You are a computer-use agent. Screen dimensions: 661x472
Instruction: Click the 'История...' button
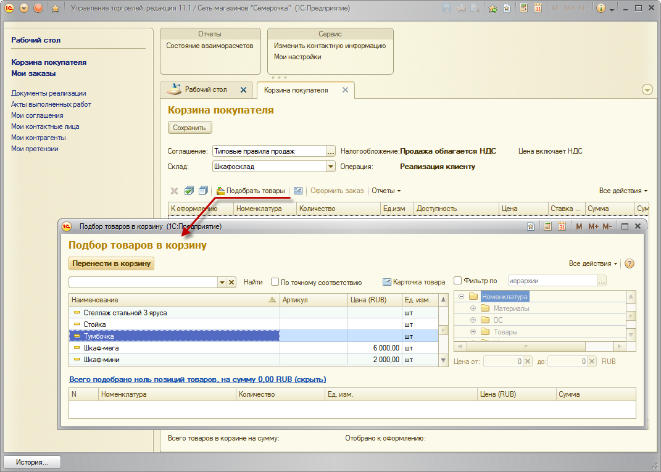click(x=32, y=462)
